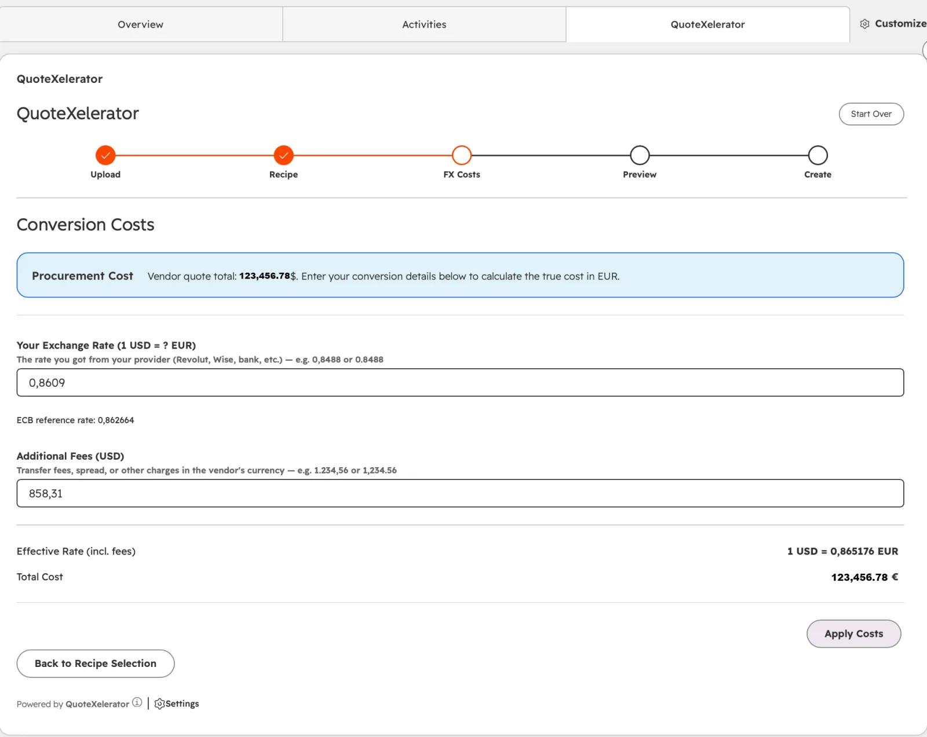Click the Apply Costs button
The height and width of the screenshot is (737, 927).
coord(853,634)
